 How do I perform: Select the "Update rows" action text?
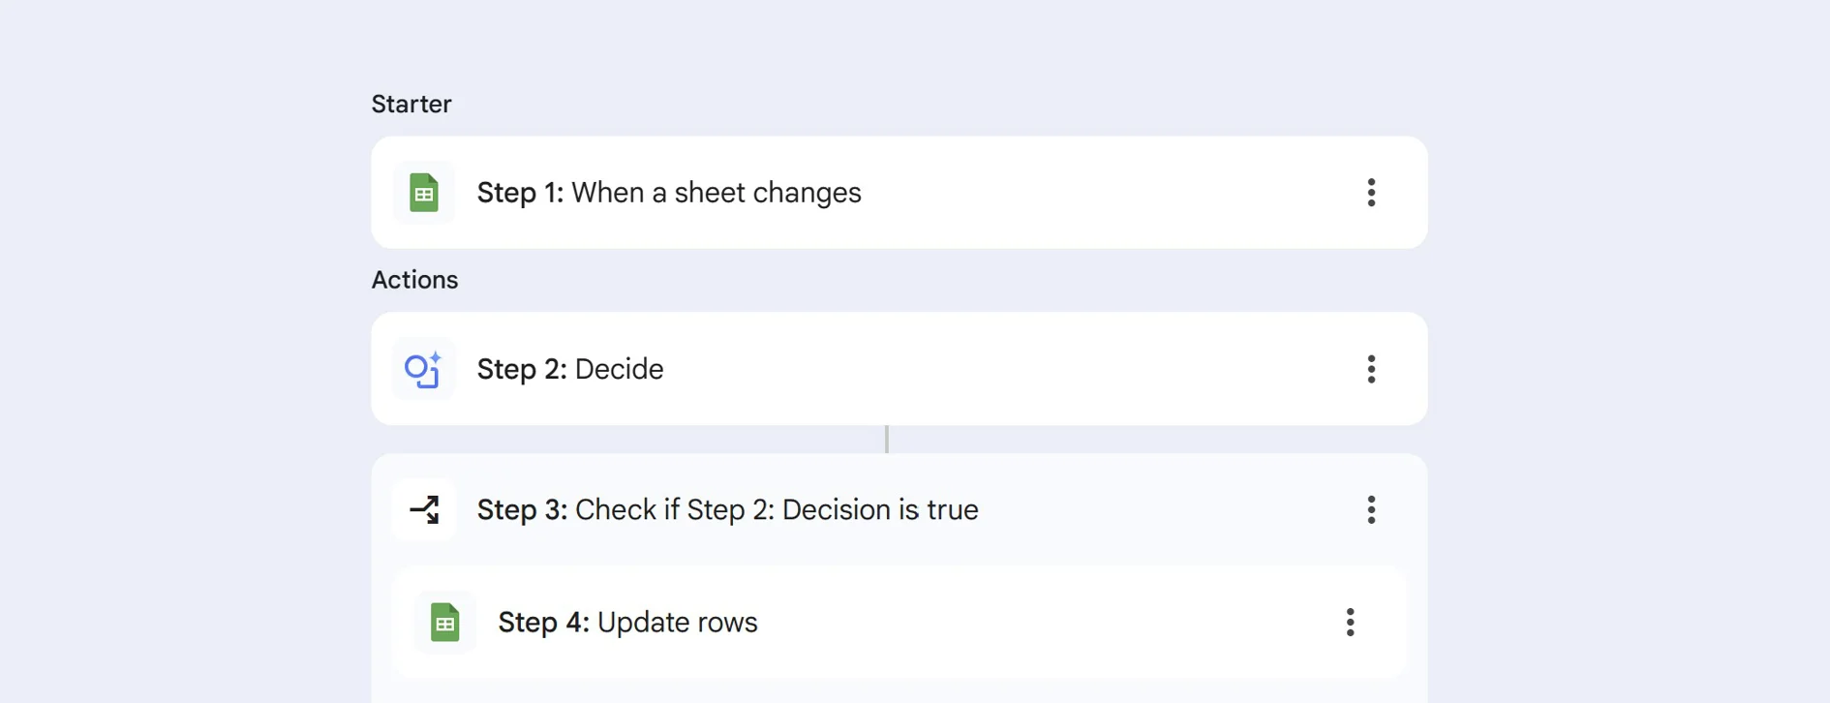click(x=677, y=623)
